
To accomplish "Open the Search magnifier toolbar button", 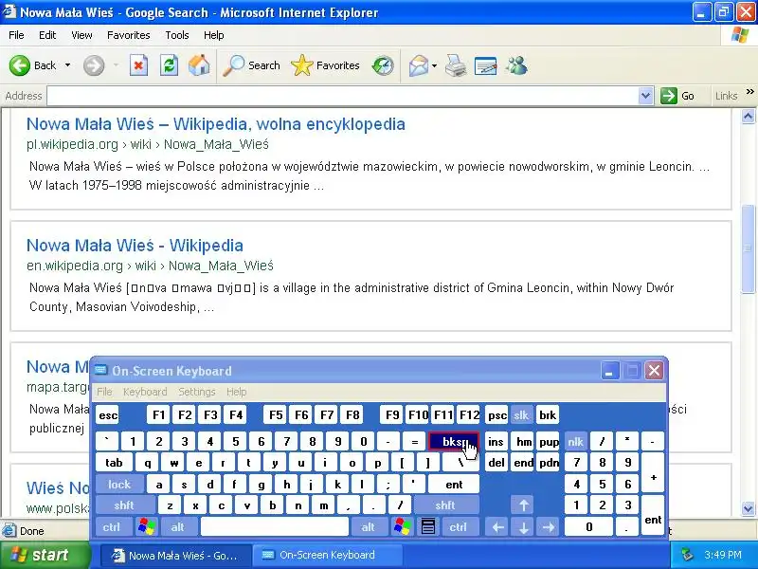I will pos(252,65).
